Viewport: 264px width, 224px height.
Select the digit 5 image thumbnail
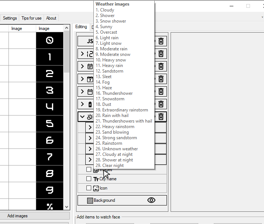coord(50,124)
